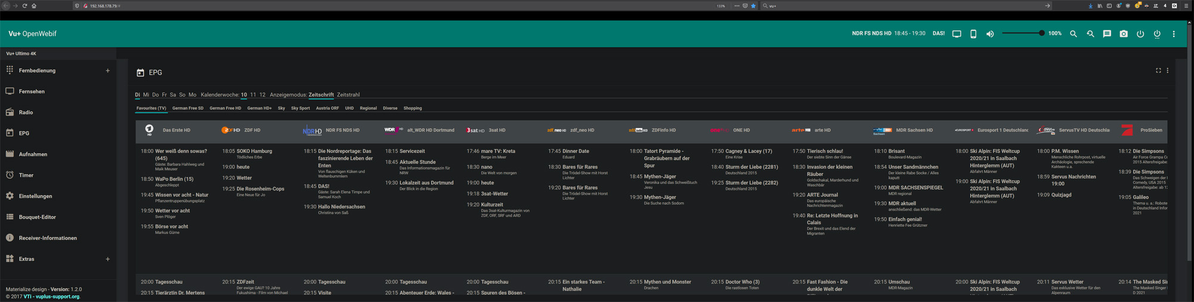This screenshot has width=1194, height=302.
Task: Open Fernsehen in sidebar
Action: click(32, 91)
